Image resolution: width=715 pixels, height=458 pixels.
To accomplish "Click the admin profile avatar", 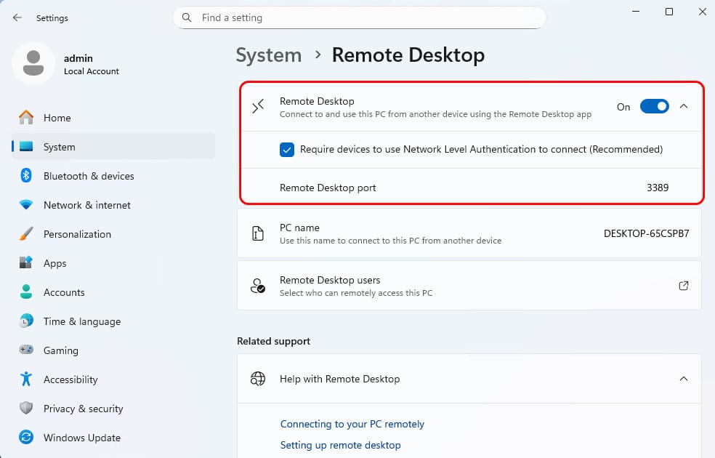I will pos(33,63).
